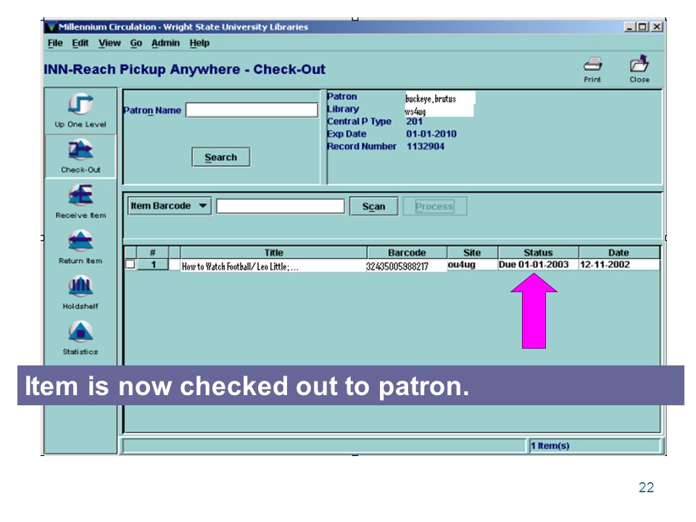This screenshot has height=522, width=696.
Task: Click the Search button
Action: tap(220, 157)
